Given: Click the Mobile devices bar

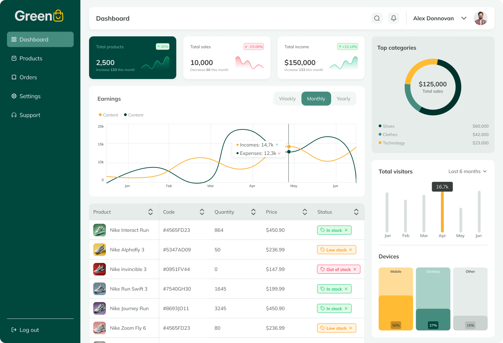Looking at the screenshot, I should 396,299.
